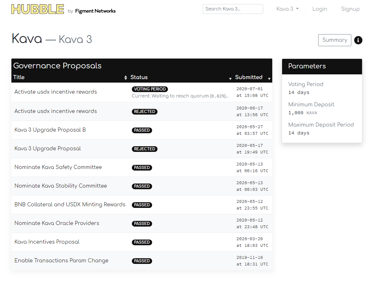Click submitted date 2020-05-27 at 03:57 UTC
Image resolution: width=376 pixels, height=281 pixels.
252,130
